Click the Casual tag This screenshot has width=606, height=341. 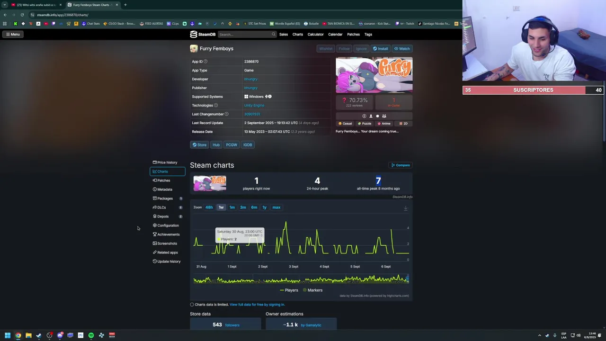(345, 124)
